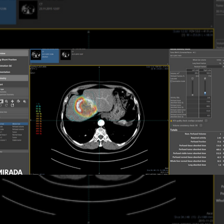Click the reset view icon beside redo
This screenshot has width=224, height=224.
pos(12,105)
